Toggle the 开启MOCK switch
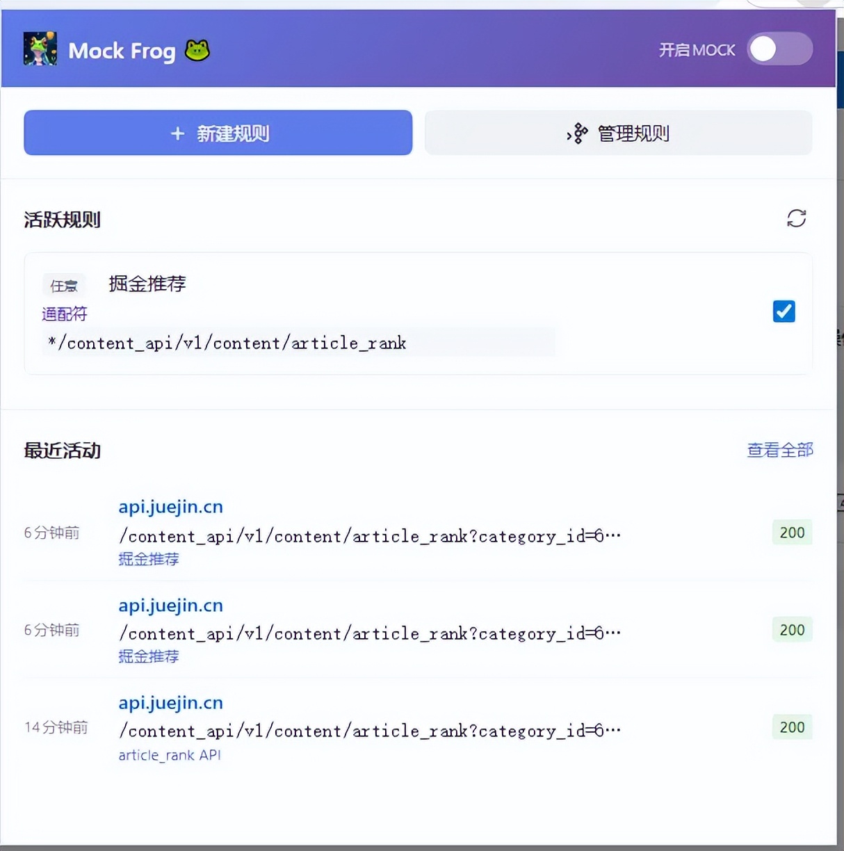Screen dimensions: 844x851 pos(780,49)
